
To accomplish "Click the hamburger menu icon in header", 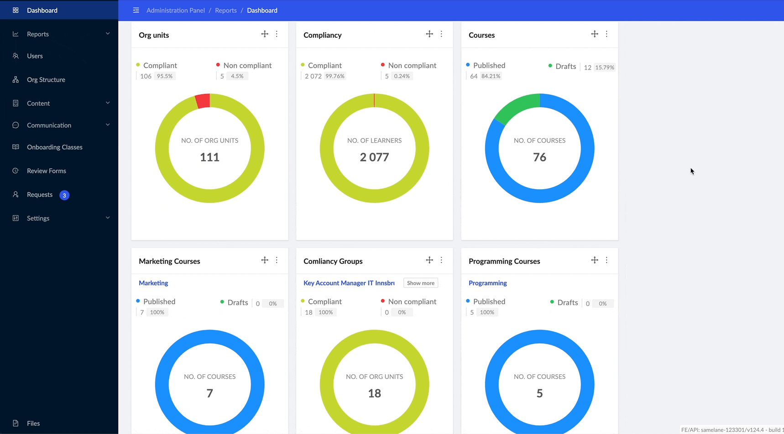I will (136, 10).
